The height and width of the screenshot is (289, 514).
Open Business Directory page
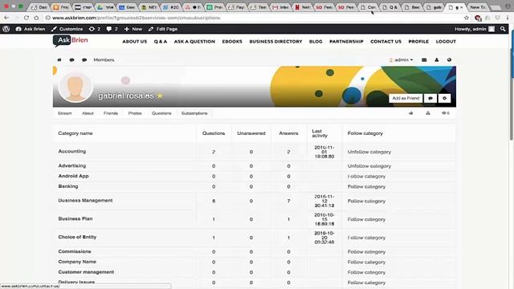[275, 42]
